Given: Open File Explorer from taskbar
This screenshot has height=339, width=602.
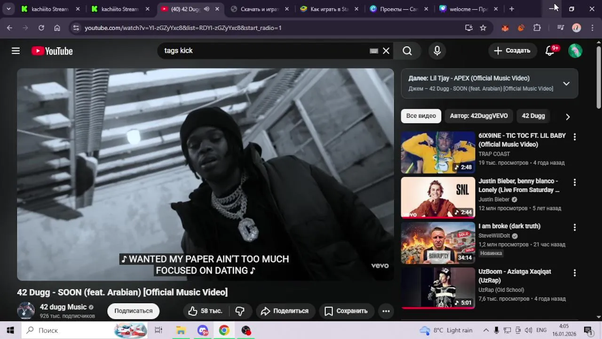Looking at the screenshot, I should click(x=181, y=330).
